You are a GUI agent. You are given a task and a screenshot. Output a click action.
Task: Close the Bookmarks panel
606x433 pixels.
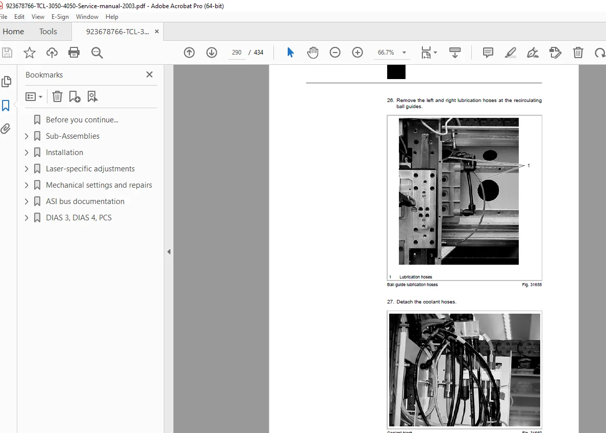coord(149,74)
